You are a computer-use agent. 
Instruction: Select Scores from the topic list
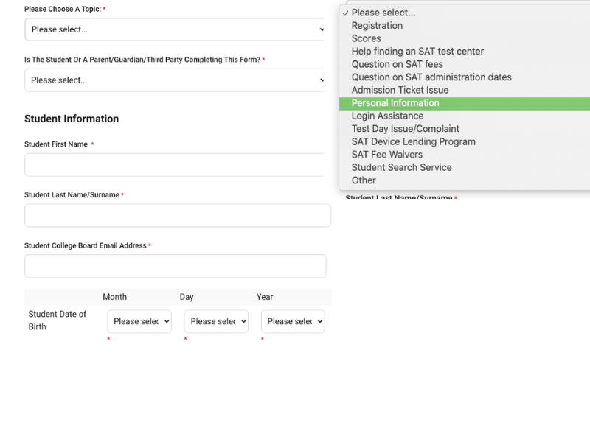click(x=465, y=38)
